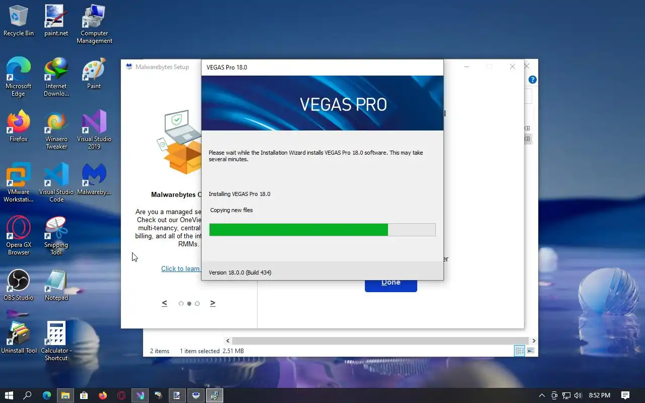Launch Microsoft Edge desktop shortcut
645x403 pixels.
19,77
